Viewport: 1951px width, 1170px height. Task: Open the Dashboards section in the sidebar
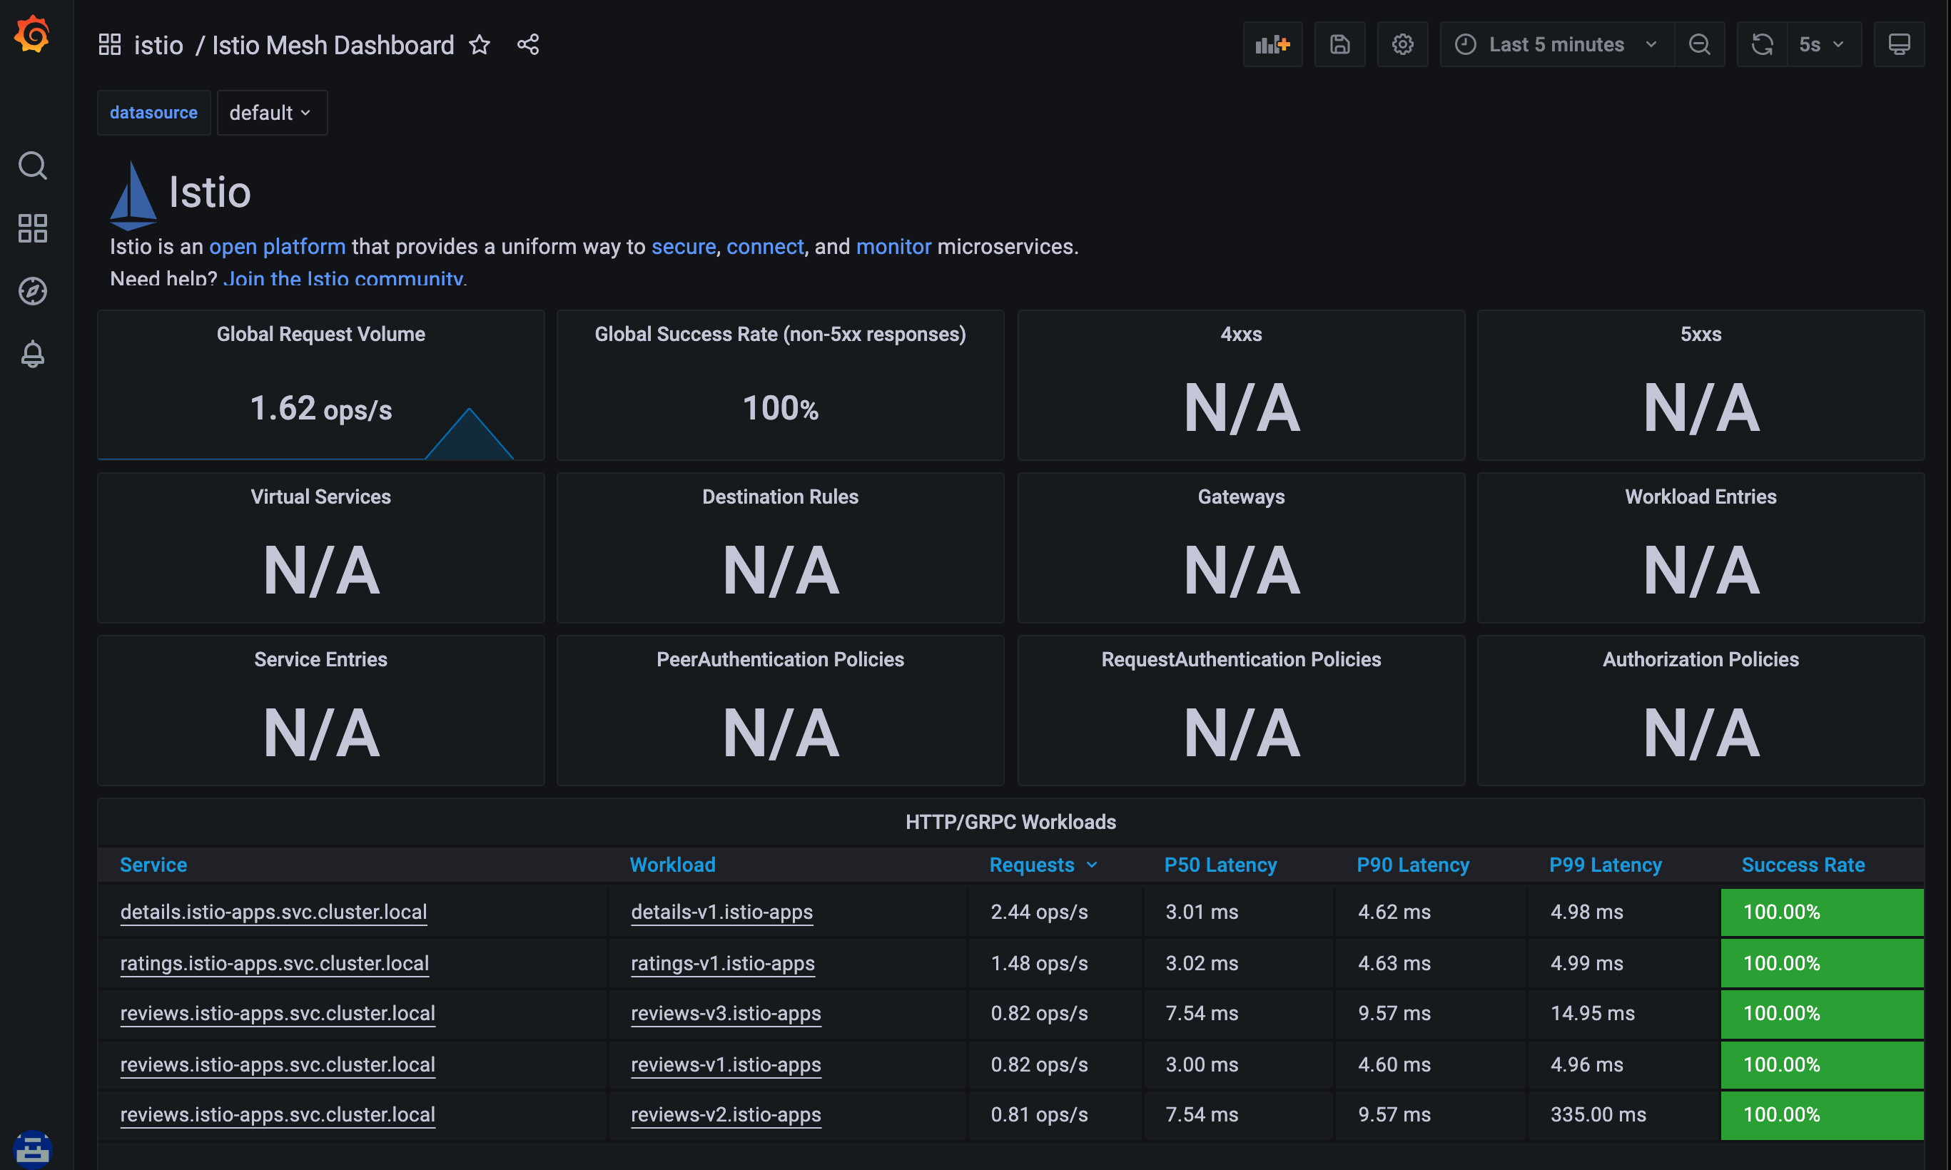click(x=32, y=228)
